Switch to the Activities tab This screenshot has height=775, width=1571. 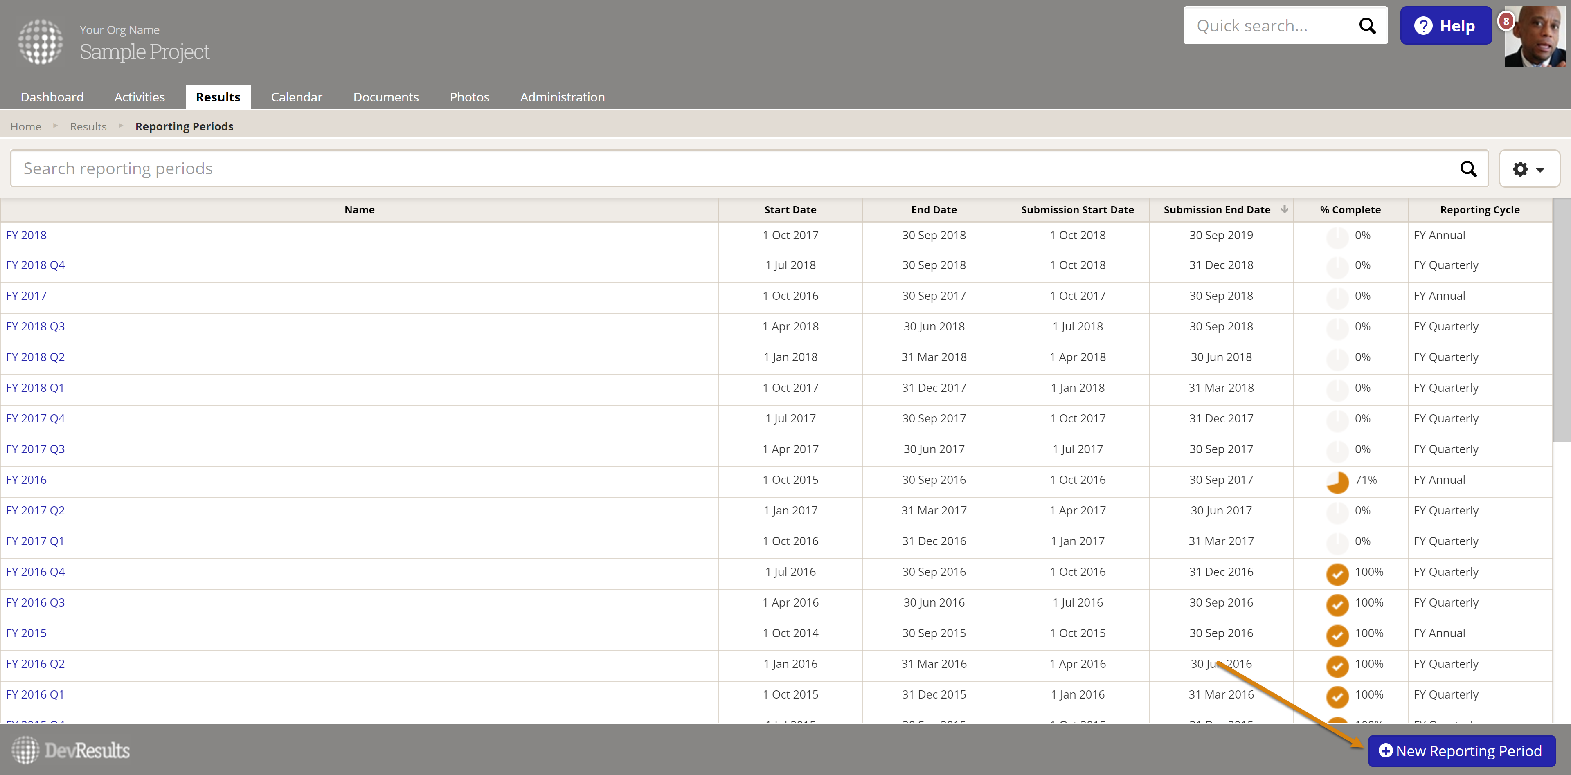139,97
